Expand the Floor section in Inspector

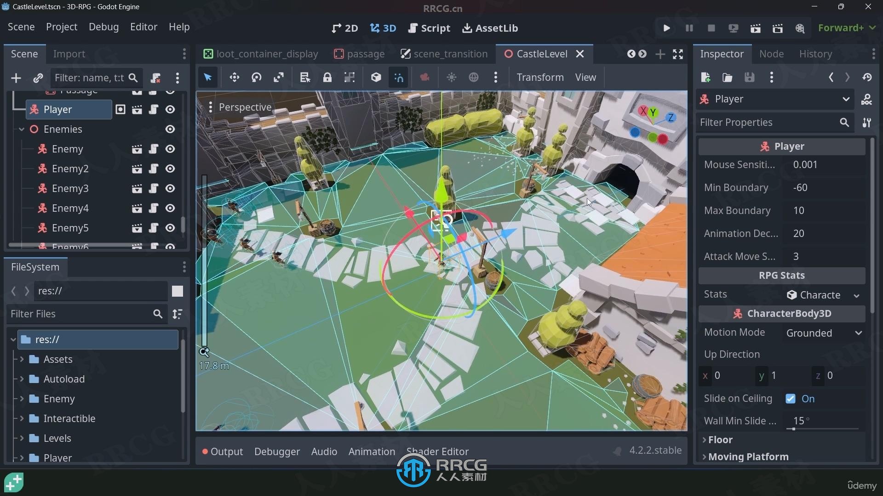pos(721,439)
